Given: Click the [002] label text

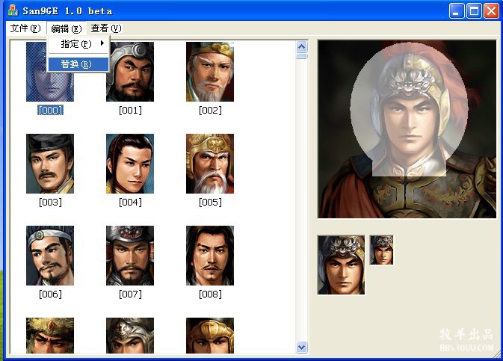Looking at the screenshot, I should coord(210,111).
